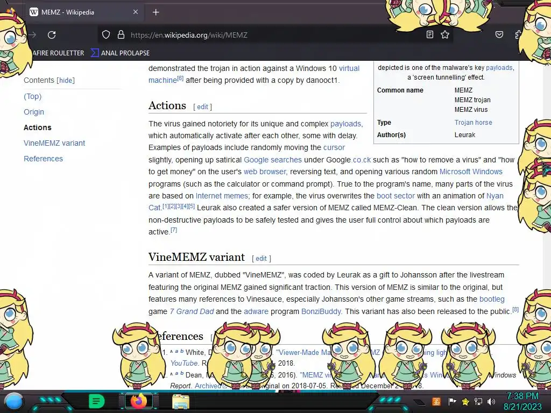Switch to Firefox on the taskbar

click(139, 401)
